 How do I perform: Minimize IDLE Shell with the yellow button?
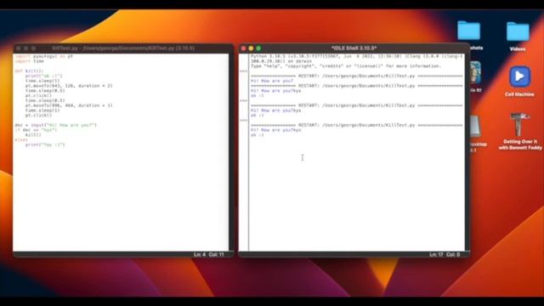pyautogui.click(x=251, y=48)
